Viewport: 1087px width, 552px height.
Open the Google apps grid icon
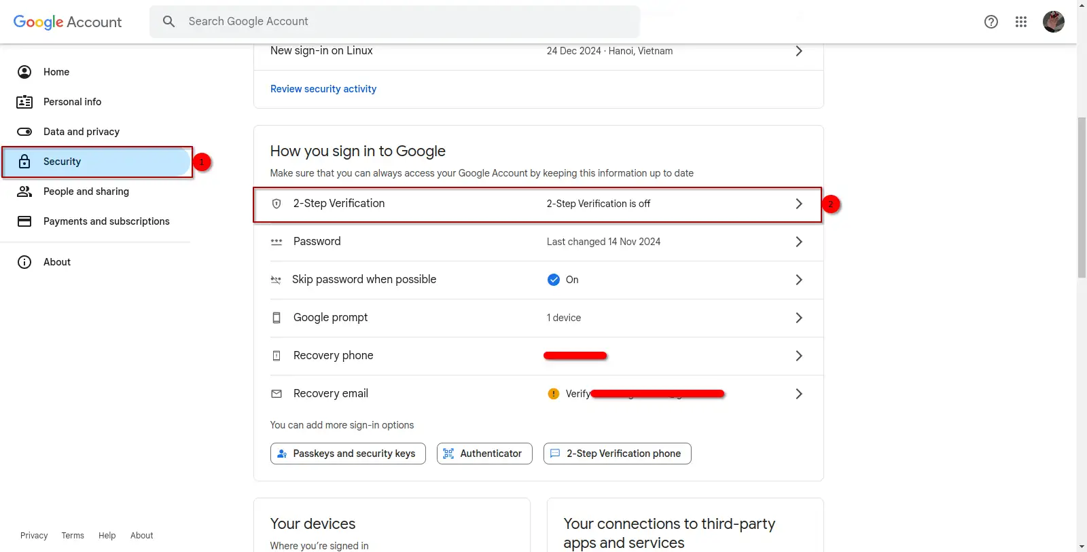pos(1021,22)
